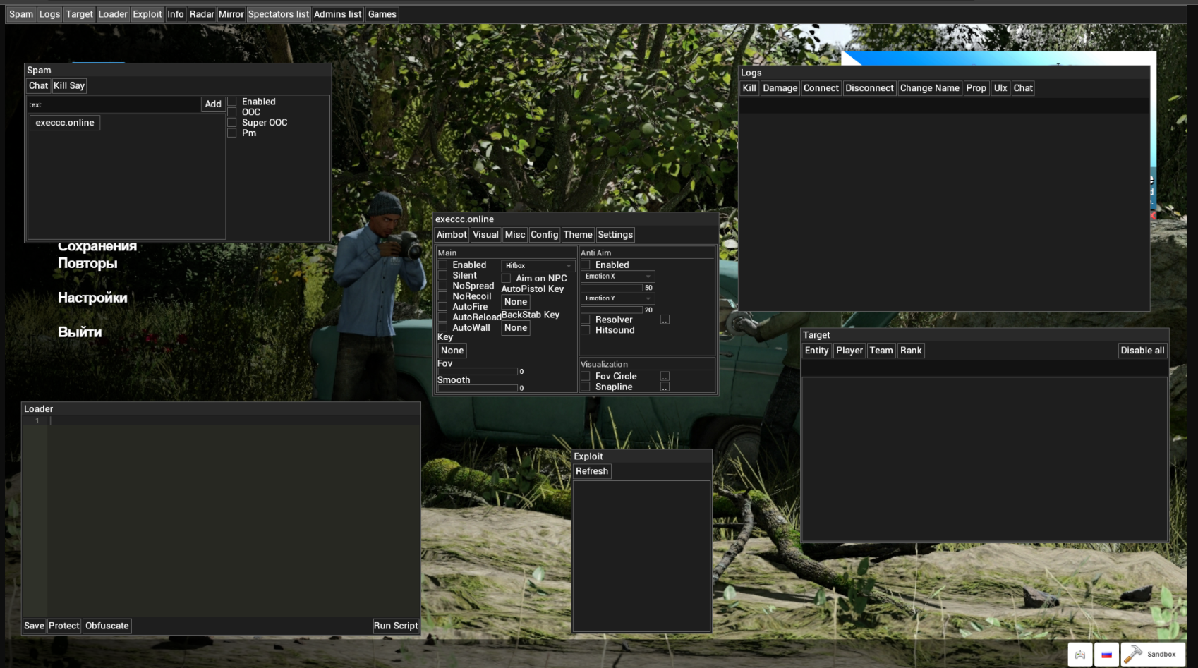1198x668 pixels.
Task: Click Disable all in the Target window
Action: [1142, 350]
